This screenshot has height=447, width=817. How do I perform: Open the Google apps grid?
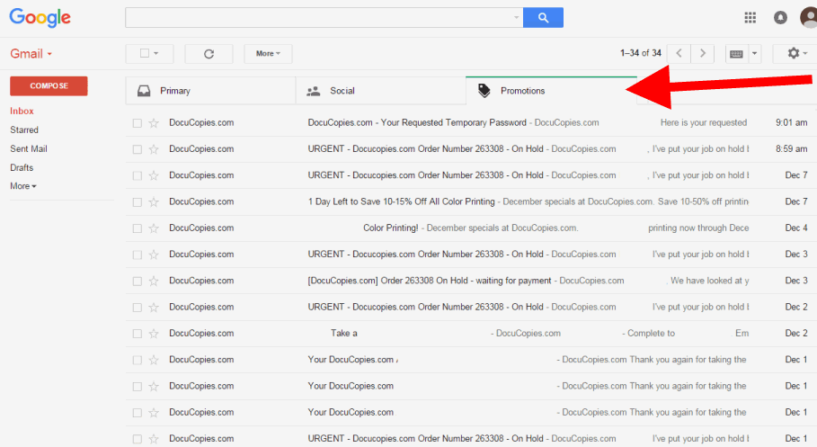pos(750,17)
